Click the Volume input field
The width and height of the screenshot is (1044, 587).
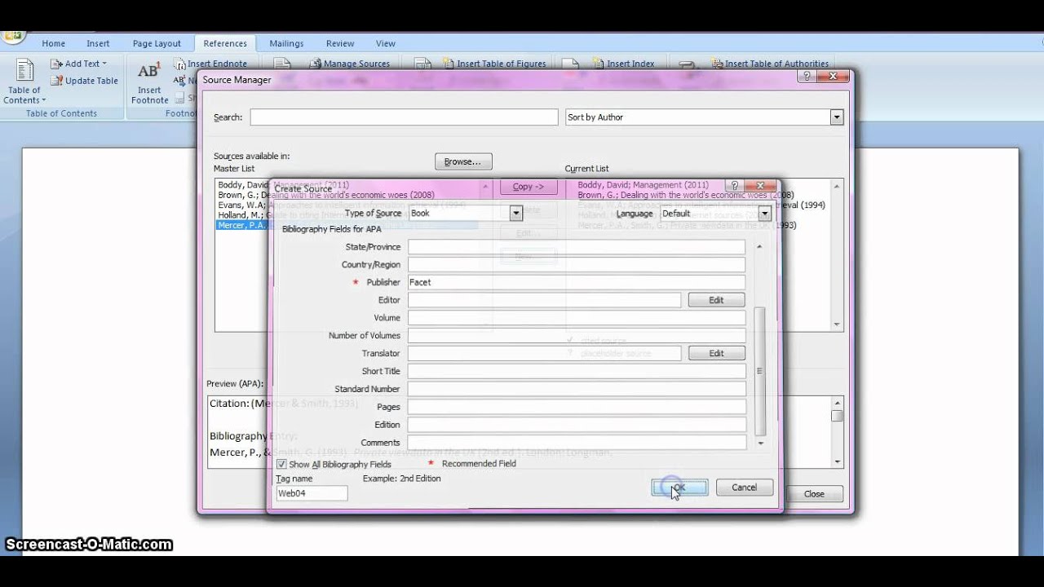click(x=577, y=318)
